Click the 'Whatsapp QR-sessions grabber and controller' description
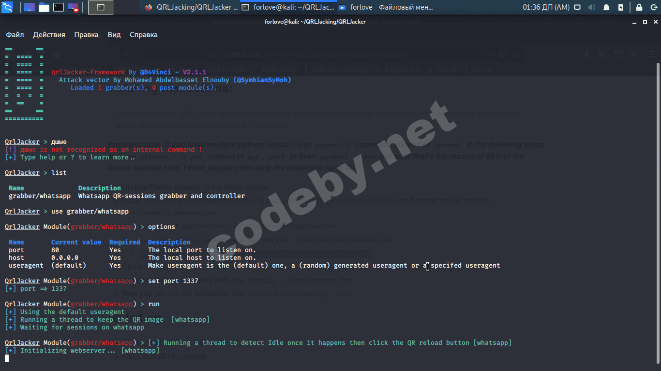661x371 pixels. pos(162,196)
